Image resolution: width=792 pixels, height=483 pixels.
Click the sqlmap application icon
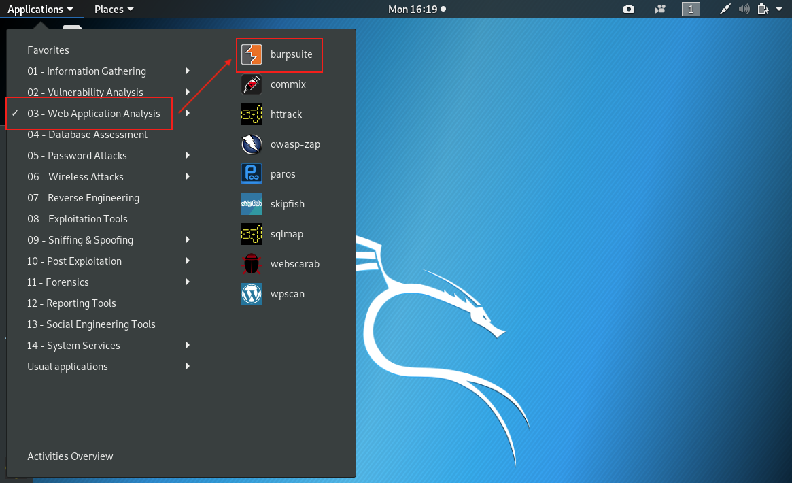click(x=252, y=234)
